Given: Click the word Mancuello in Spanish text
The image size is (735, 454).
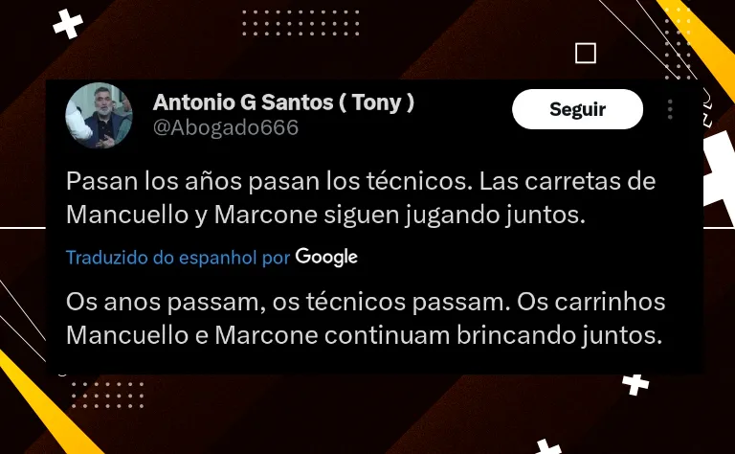Looking at the screenshot, I should click(x=127, y=215).
